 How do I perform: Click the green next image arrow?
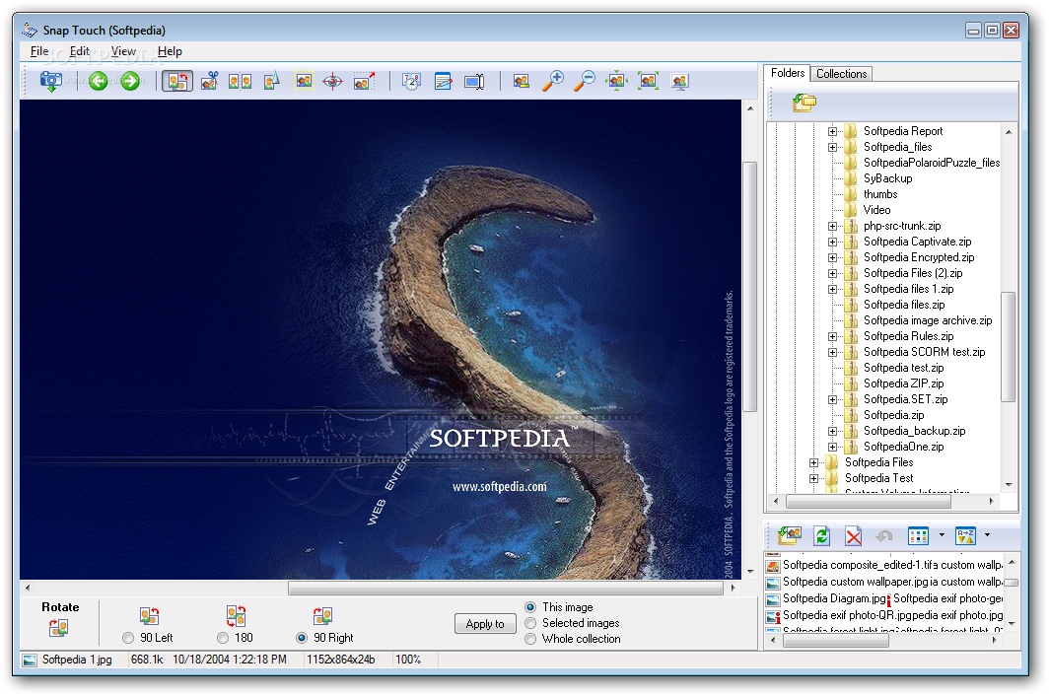pos(130,82)
